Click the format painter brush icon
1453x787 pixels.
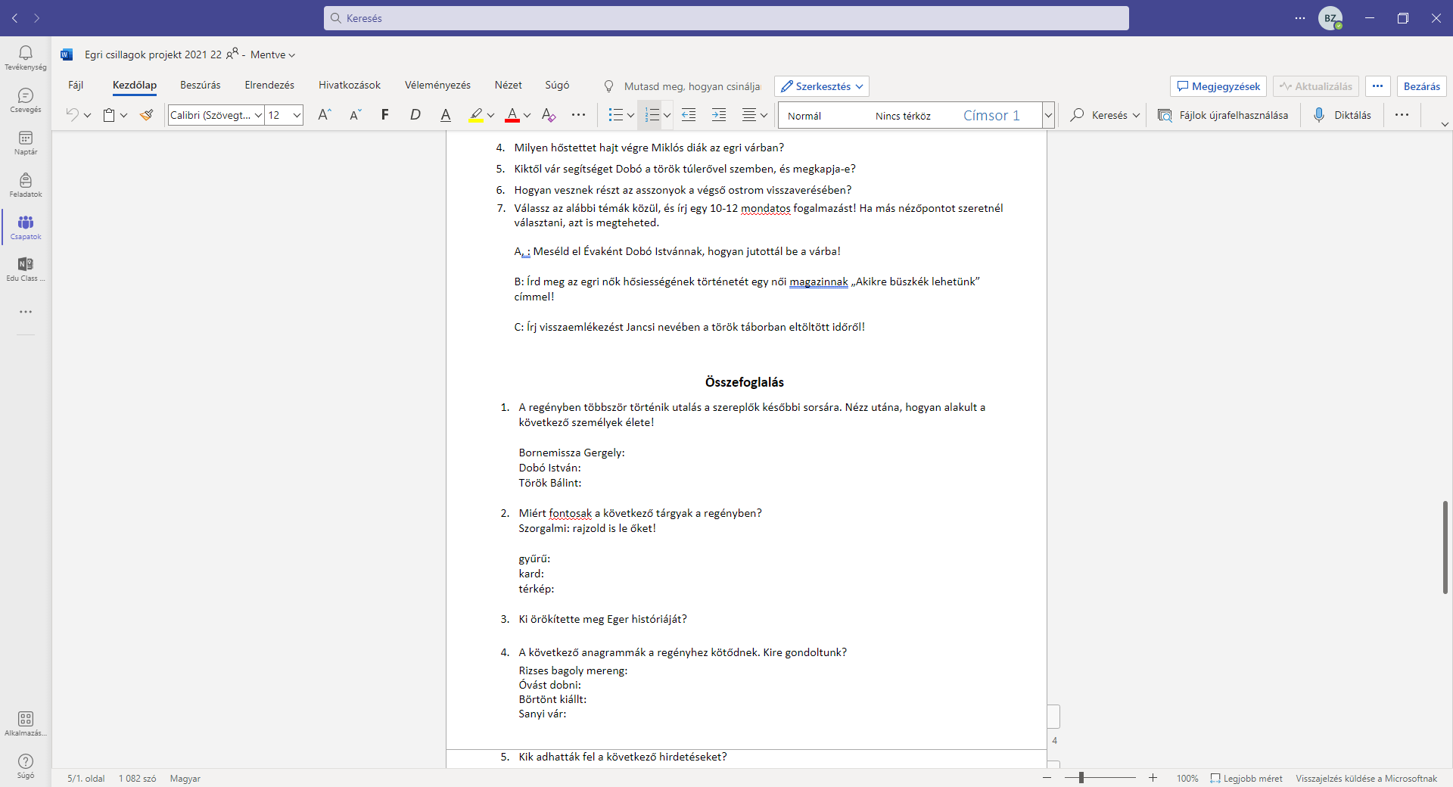point(147,115)
